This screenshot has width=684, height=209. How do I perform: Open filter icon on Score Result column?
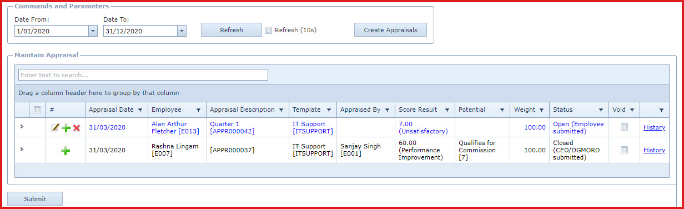pyautogui.click(x=447, y=110)
